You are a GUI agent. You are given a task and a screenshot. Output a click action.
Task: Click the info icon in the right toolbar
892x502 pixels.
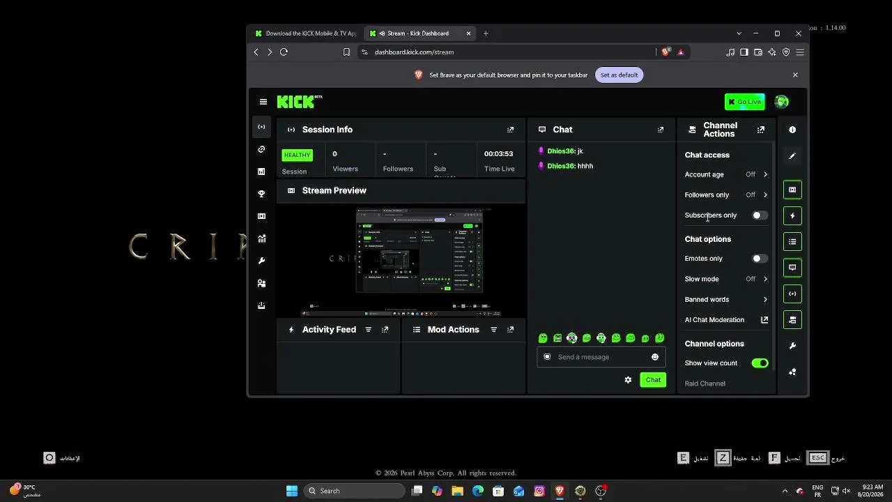tap(792, 130)
